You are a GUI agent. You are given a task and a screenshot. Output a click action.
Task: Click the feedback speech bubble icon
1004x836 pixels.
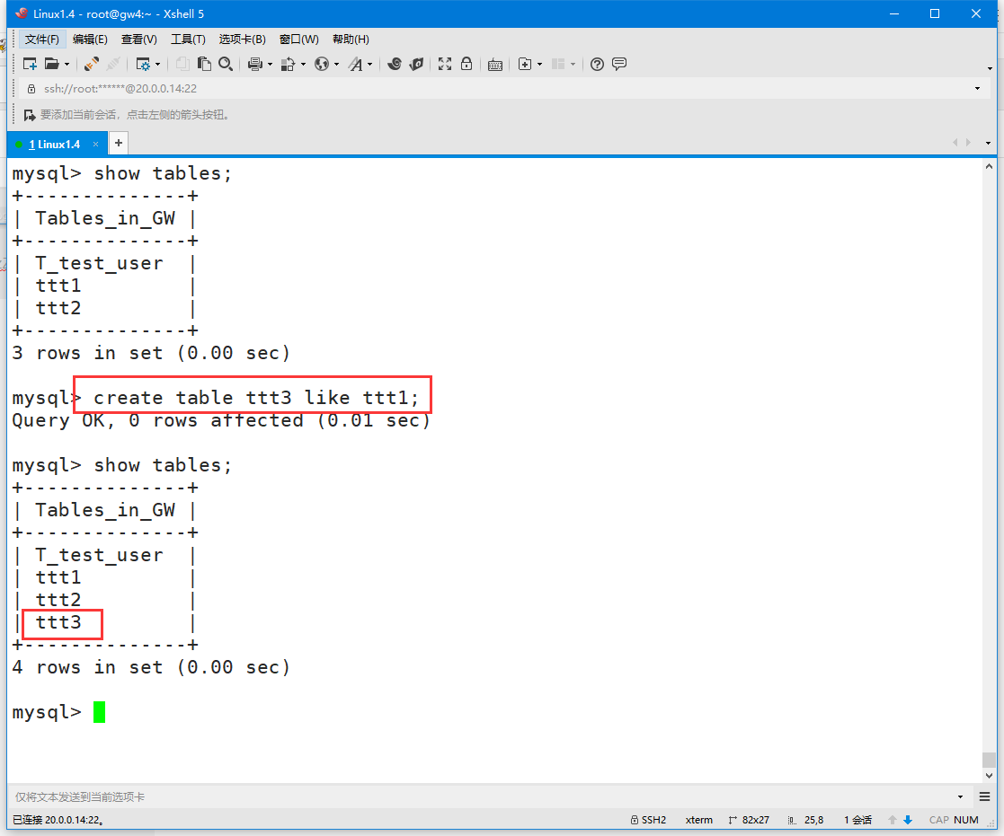pyautogui.click(x=619, y=64)
